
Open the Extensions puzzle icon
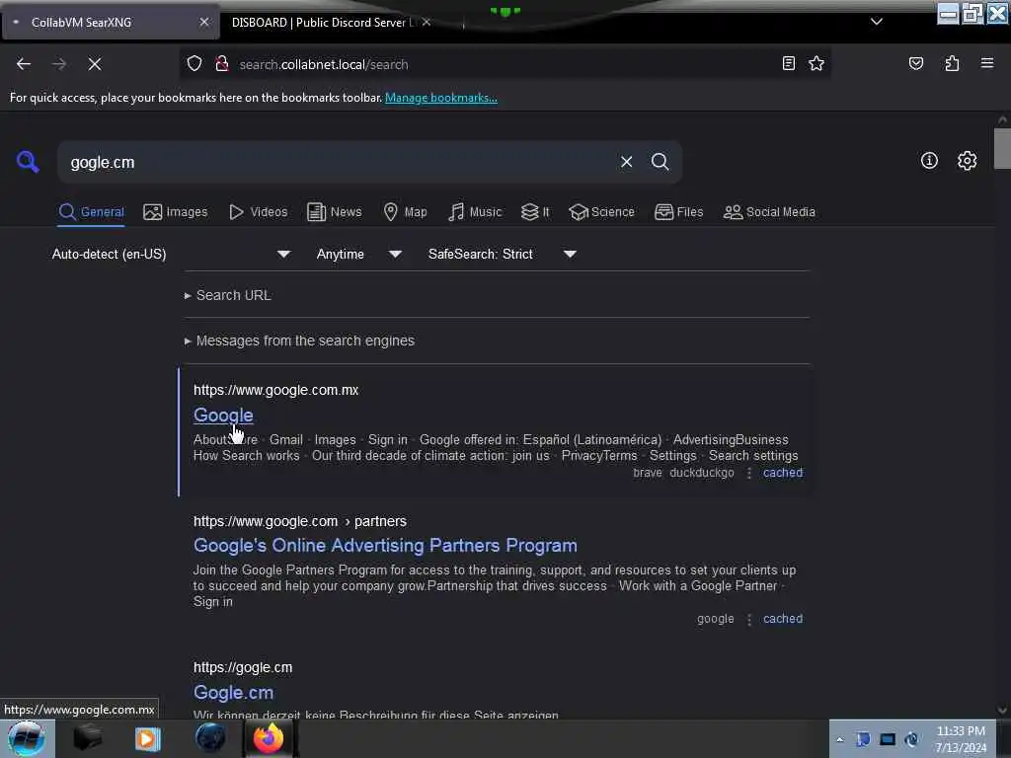click(x=952, y=63)
